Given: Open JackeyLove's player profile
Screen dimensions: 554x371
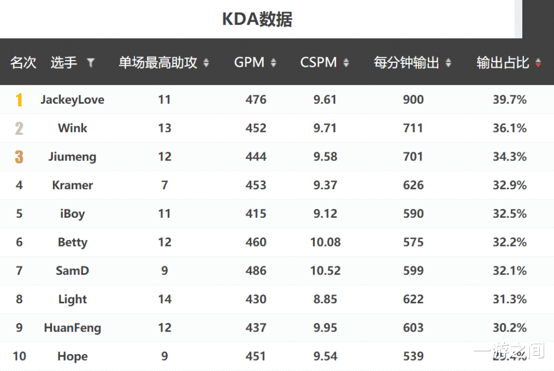Looking at the screenshot, I should (72, 99).
